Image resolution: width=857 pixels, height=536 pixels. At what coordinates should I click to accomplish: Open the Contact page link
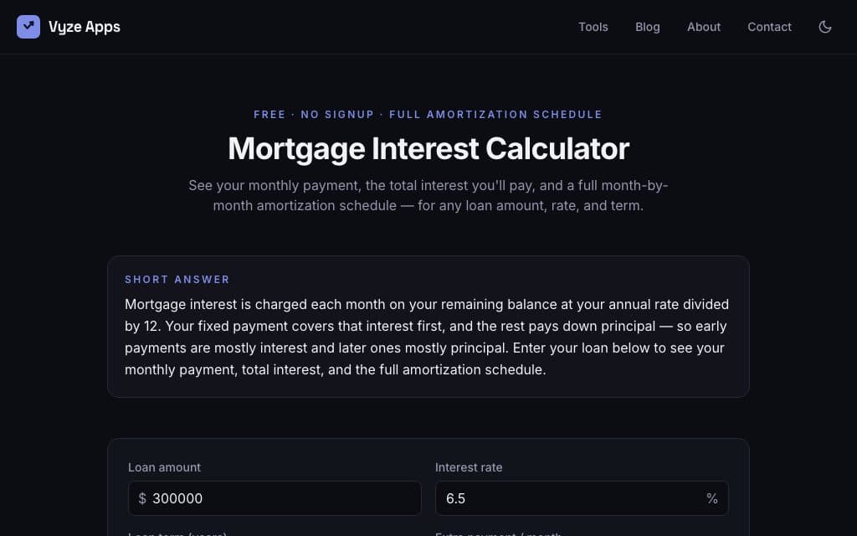point(769,27)
